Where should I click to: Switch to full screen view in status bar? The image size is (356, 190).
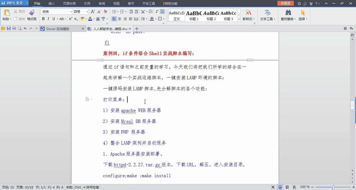[273, 187]
